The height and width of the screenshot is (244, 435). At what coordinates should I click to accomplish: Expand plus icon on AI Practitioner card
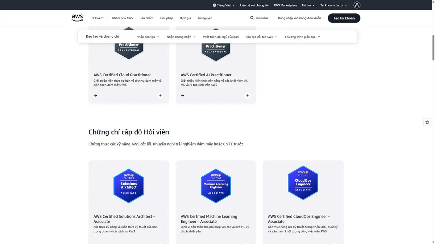coord(248,95)
